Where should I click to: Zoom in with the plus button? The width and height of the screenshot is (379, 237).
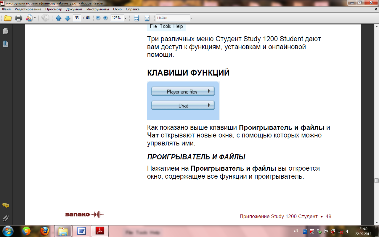coord(105,18)
